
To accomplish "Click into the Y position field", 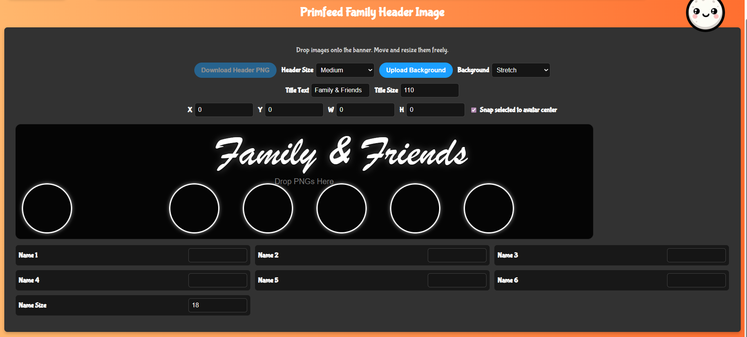I will pyautogui.click(x=294, y=110).
